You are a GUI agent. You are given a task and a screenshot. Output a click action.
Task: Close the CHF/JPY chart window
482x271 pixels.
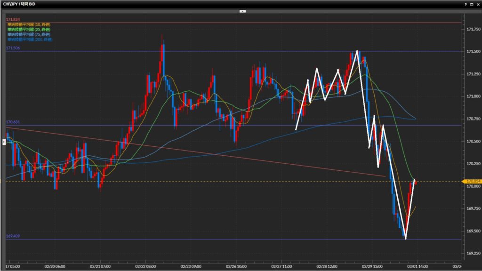pyautogui.click(x=478, y=4)
